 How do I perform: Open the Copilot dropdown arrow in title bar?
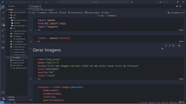click(134, 2)
